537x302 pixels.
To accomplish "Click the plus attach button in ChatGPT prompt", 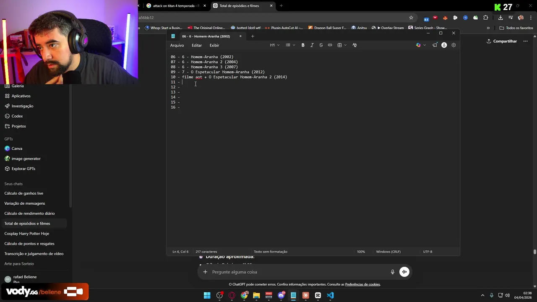I will coord(205,272).
